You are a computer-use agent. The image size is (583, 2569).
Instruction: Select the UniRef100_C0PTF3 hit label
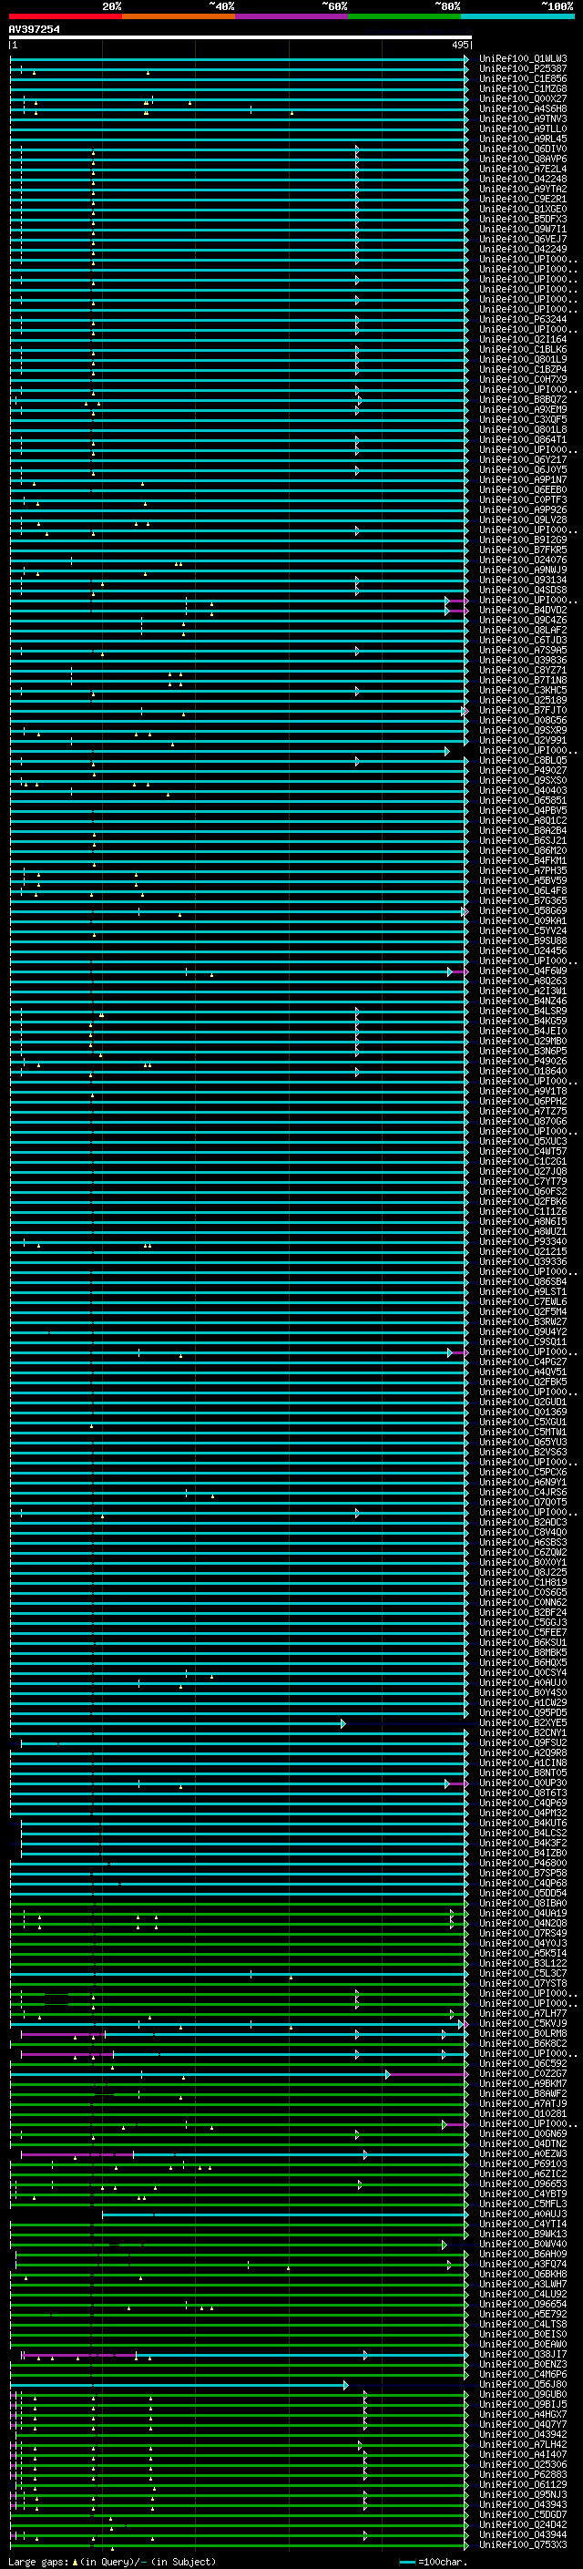pyautogui.click(x=523, y=499)
